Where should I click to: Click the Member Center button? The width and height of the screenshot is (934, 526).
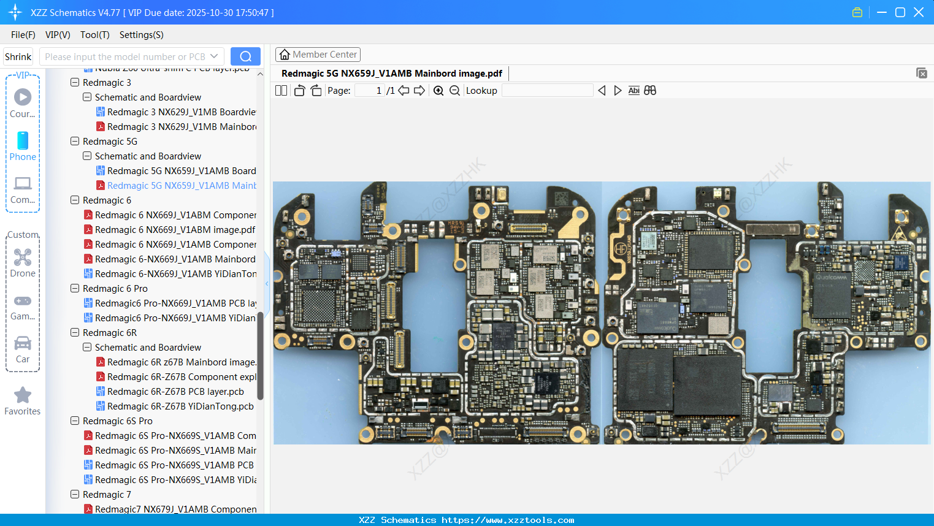(x=318, y=54)
